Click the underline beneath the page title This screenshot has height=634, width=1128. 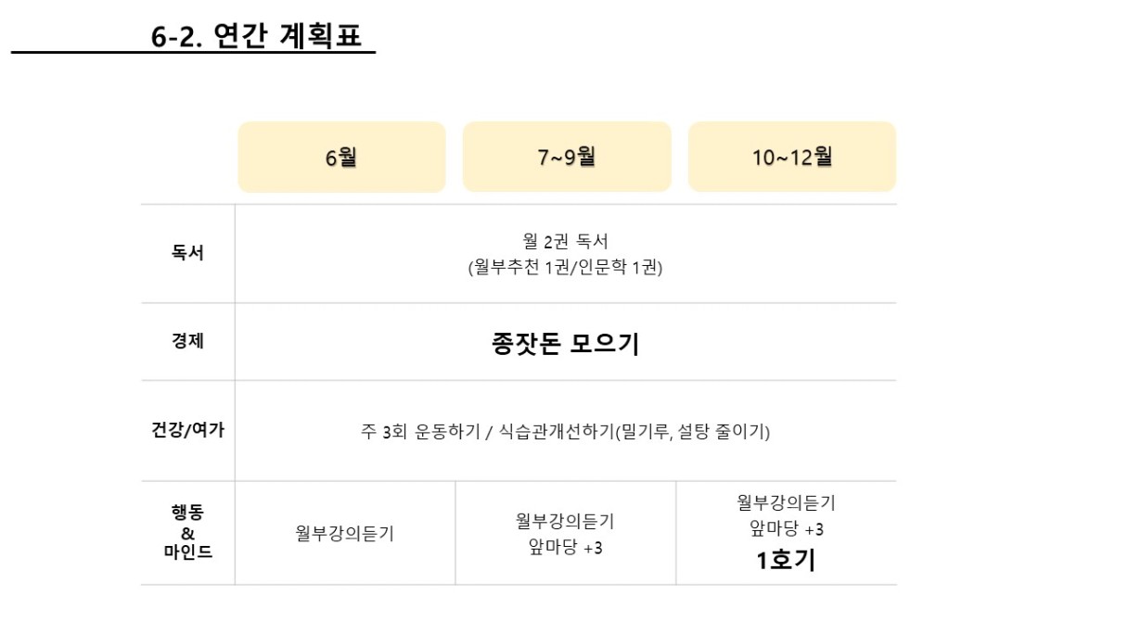[x=193, y=53]
